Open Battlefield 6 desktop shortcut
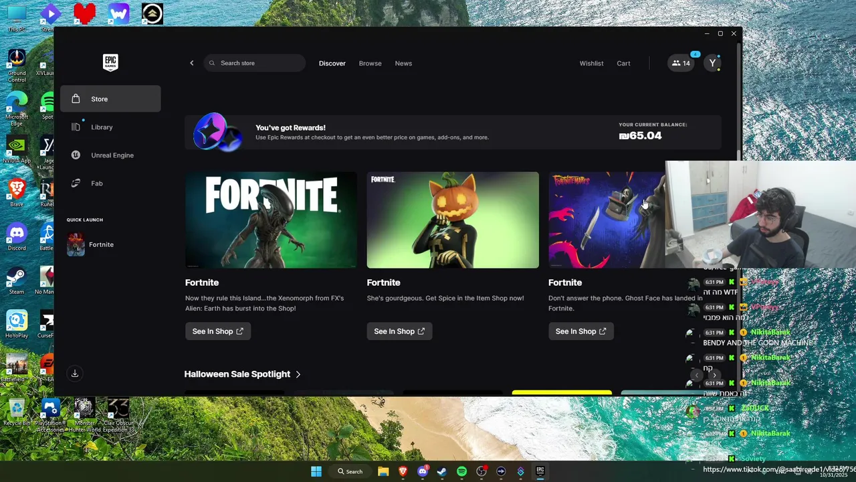856x482 pixels. [x=17, y=368]
